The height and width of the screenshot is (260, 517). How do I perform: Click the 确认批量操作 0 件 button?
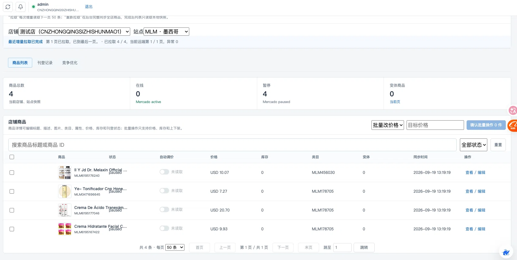[486, 125]
